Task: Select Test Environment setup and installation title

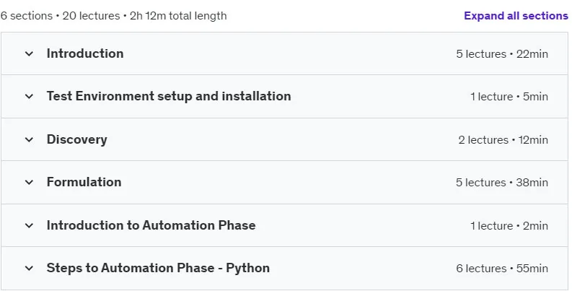Action: [x=169, y=96]
